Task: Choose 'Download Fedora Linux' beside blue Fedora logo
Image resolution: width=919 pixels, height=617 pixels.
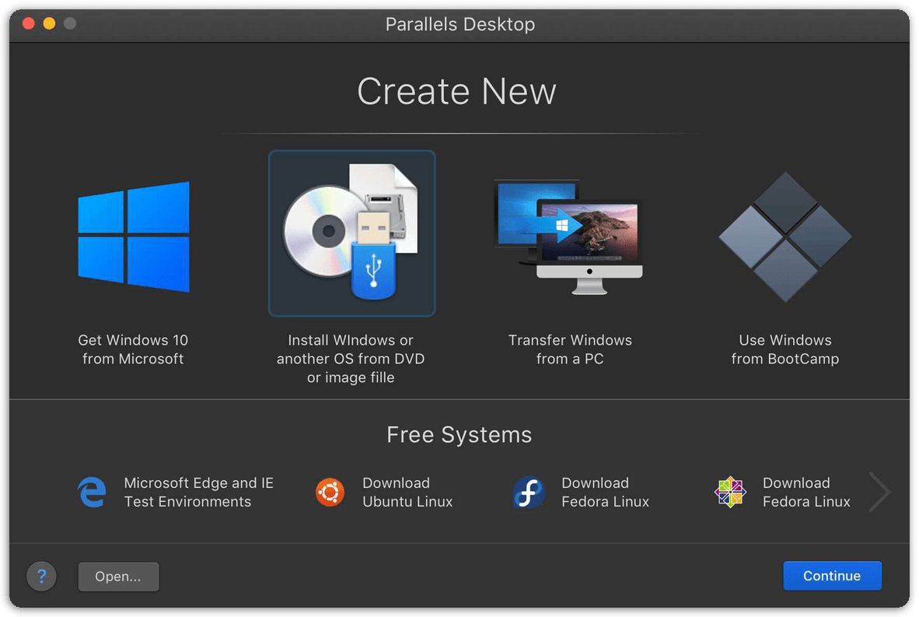Action: [x=606, y=492]
